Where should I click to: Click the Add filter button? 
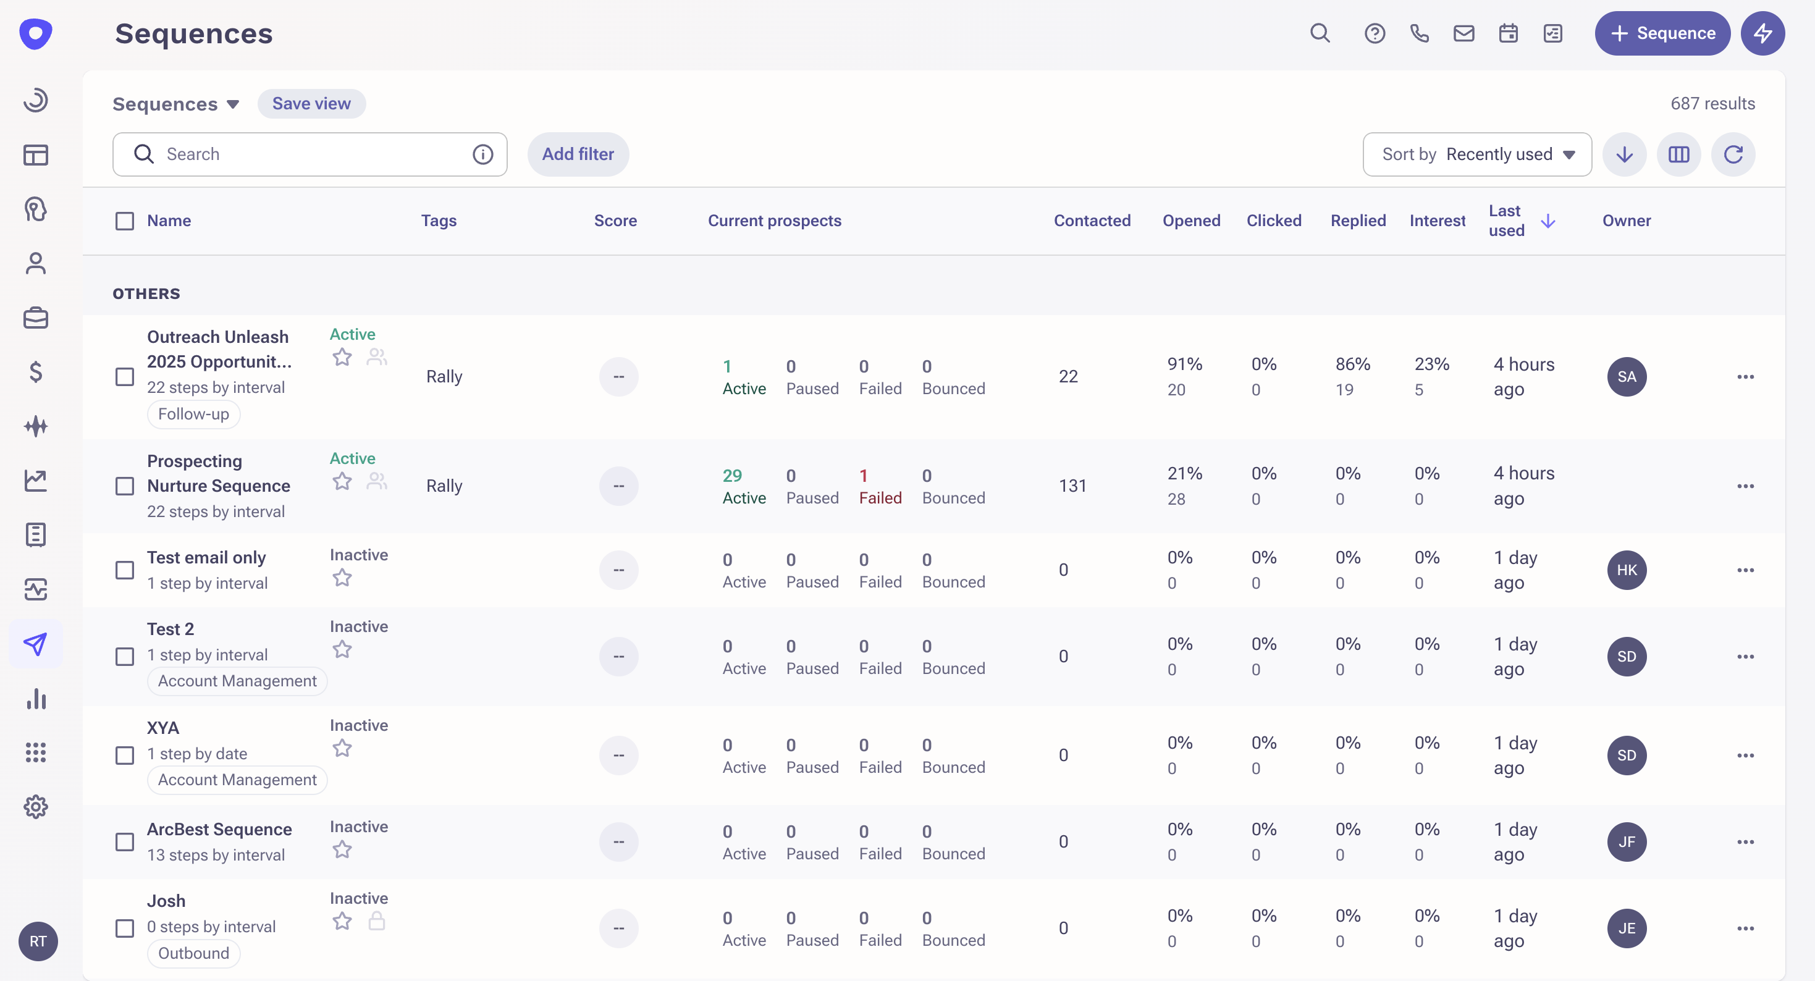point(578,154)
